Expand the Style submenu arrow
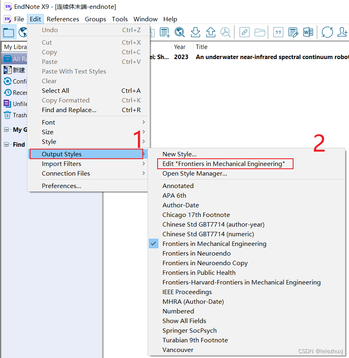 144,141
